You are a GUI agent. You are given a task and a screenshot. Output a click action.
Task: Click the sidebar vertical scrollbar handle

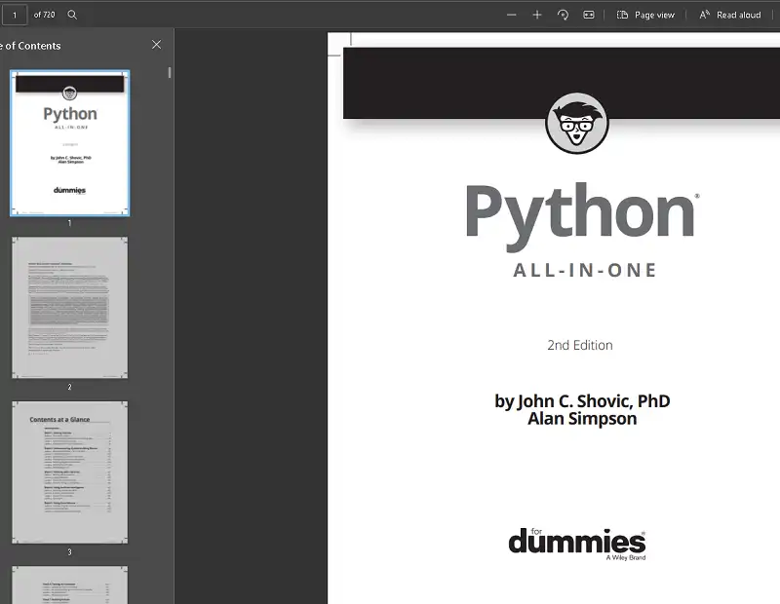pos(170,72)
